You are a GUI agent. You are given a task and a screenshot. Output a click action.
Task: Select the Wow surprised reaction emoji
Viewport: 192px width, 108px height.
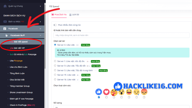[121, 92]
